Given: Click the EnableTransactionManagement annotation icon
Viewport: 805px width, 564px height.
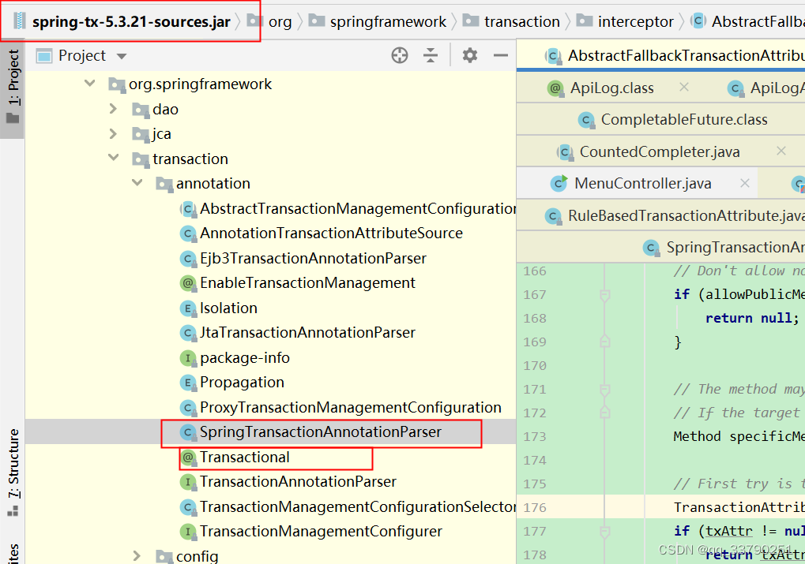Looking at the screenshot, I should 188,283.
